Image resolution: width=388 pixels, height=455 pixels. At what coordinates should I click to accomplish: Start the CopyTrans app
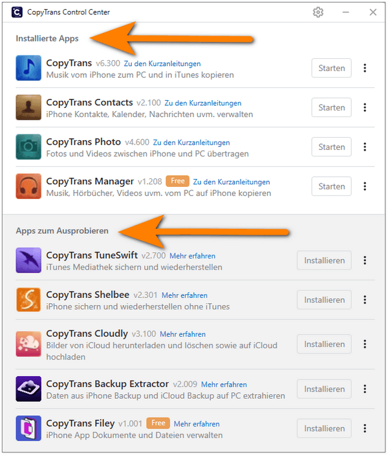331,68
